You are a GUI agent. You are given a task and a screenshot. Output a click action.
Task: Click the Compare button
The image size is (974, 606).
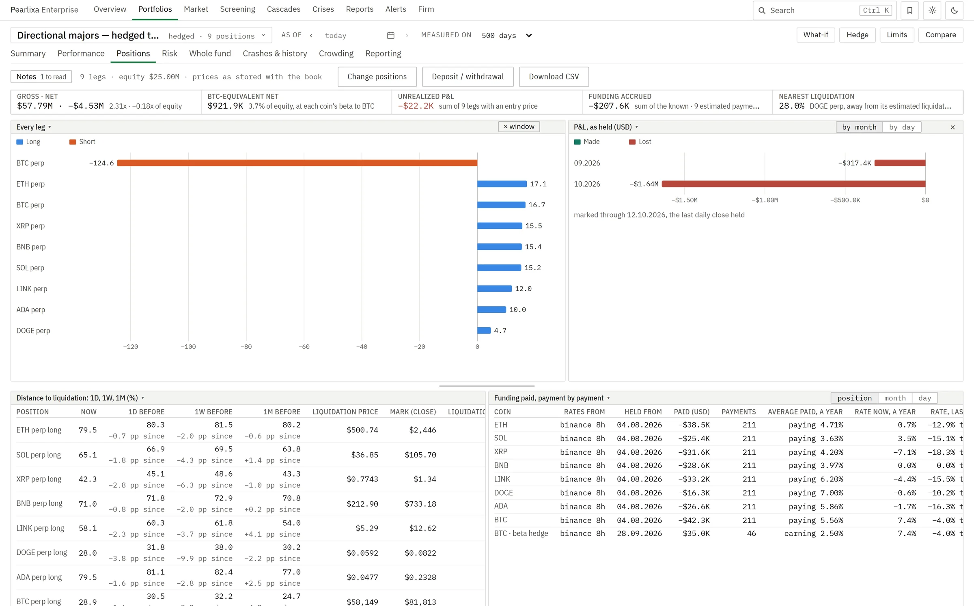(x=940, y=35)
